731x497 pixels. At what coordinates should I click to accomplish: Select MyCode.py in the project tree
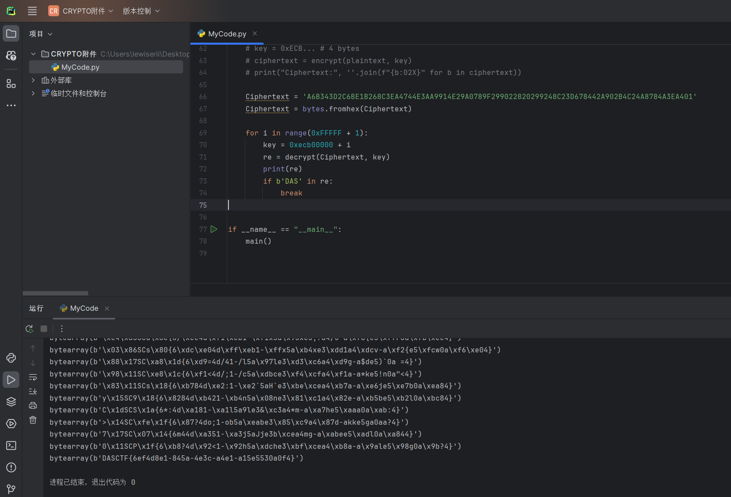(x=80, y=67)
